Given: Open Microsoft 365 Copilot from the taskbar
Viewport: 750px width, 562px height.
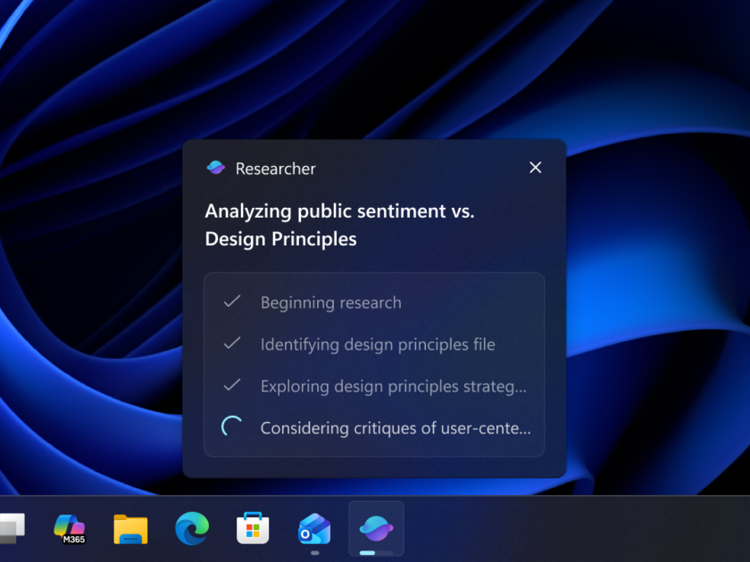Looking at the screenshot, I should click(x=70, y=529).
